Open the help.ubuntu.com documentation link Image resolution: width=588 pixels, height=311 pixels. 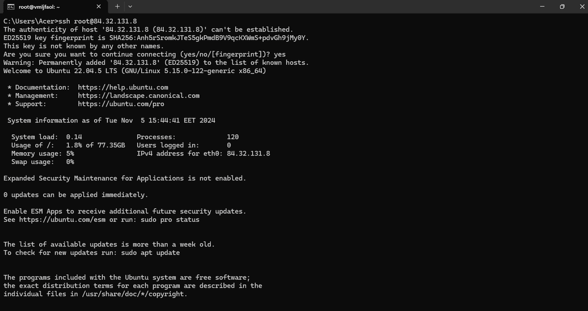tap(122, 87)
